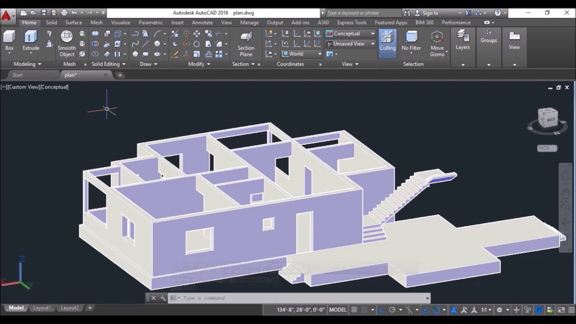Select the Polygon draw tool
The width and height of the screenshot is (576, 324).
point(135,54)
